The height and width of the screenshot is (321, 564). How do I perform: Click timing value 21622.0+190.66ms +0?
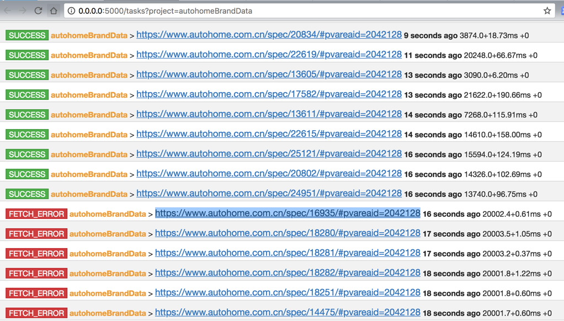[x=503, y=94]
